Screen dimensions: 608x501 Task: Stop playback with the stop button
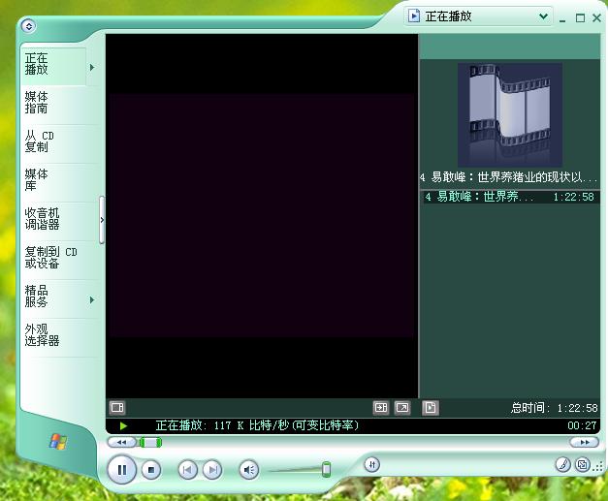tap(150, 470)
